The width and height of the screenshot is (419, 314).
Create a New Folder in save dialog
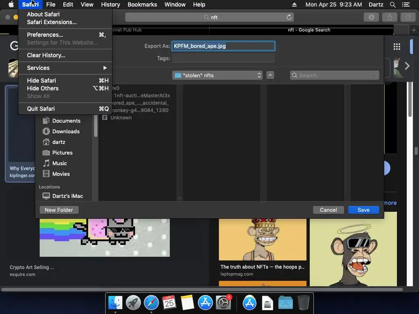tap(59, 210)
